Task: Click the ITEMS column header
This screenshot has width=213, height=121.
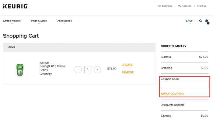Action: pyautogui.click(x=12, y=47)
